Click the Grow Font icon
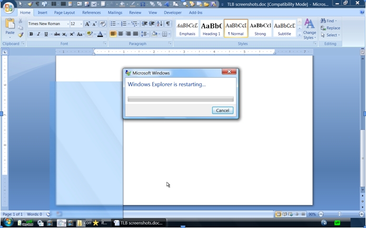The height and width of the screenshot is (228, 366). click(x=87, y=24)
